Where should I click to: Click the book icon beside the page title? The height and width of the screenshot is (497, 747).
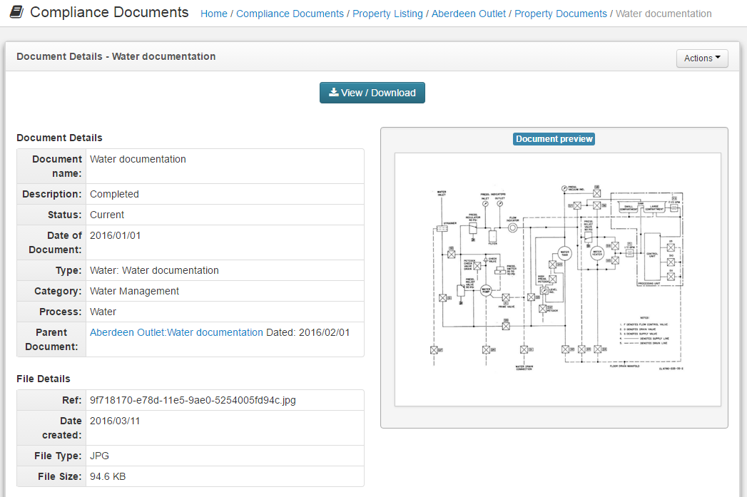pyautogui.click(x=16, y=13)
